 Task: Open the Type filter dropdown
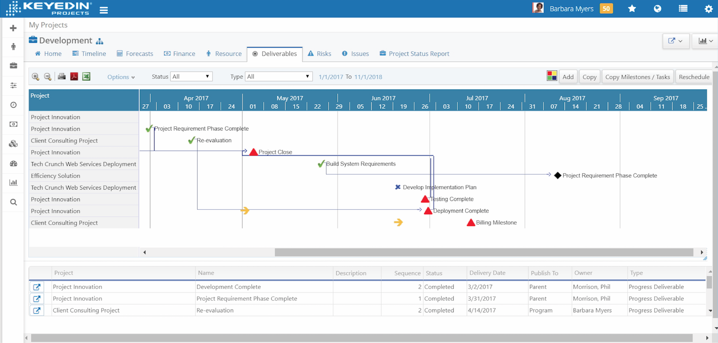279,76
